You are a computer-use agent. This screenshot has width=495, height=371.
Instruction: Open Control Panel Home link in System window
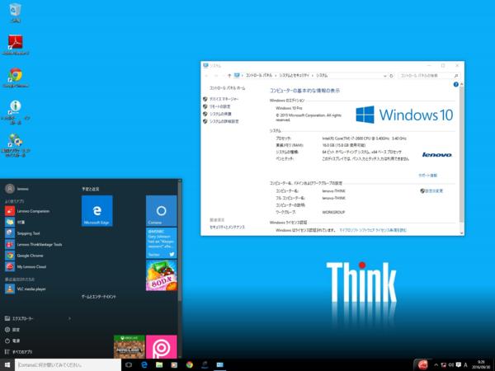[228, 88]
